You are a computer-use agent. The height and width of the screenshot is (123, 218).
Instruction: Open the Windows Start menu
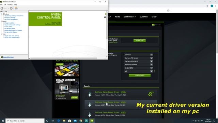[3, 121]
